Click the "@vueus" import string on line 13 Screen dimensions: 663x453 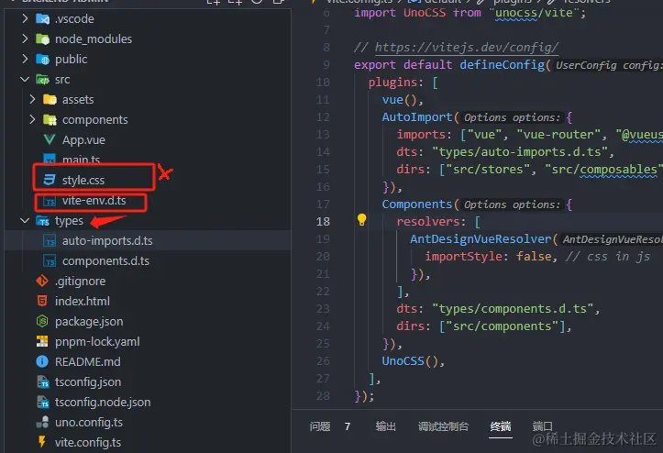(639, 135)
